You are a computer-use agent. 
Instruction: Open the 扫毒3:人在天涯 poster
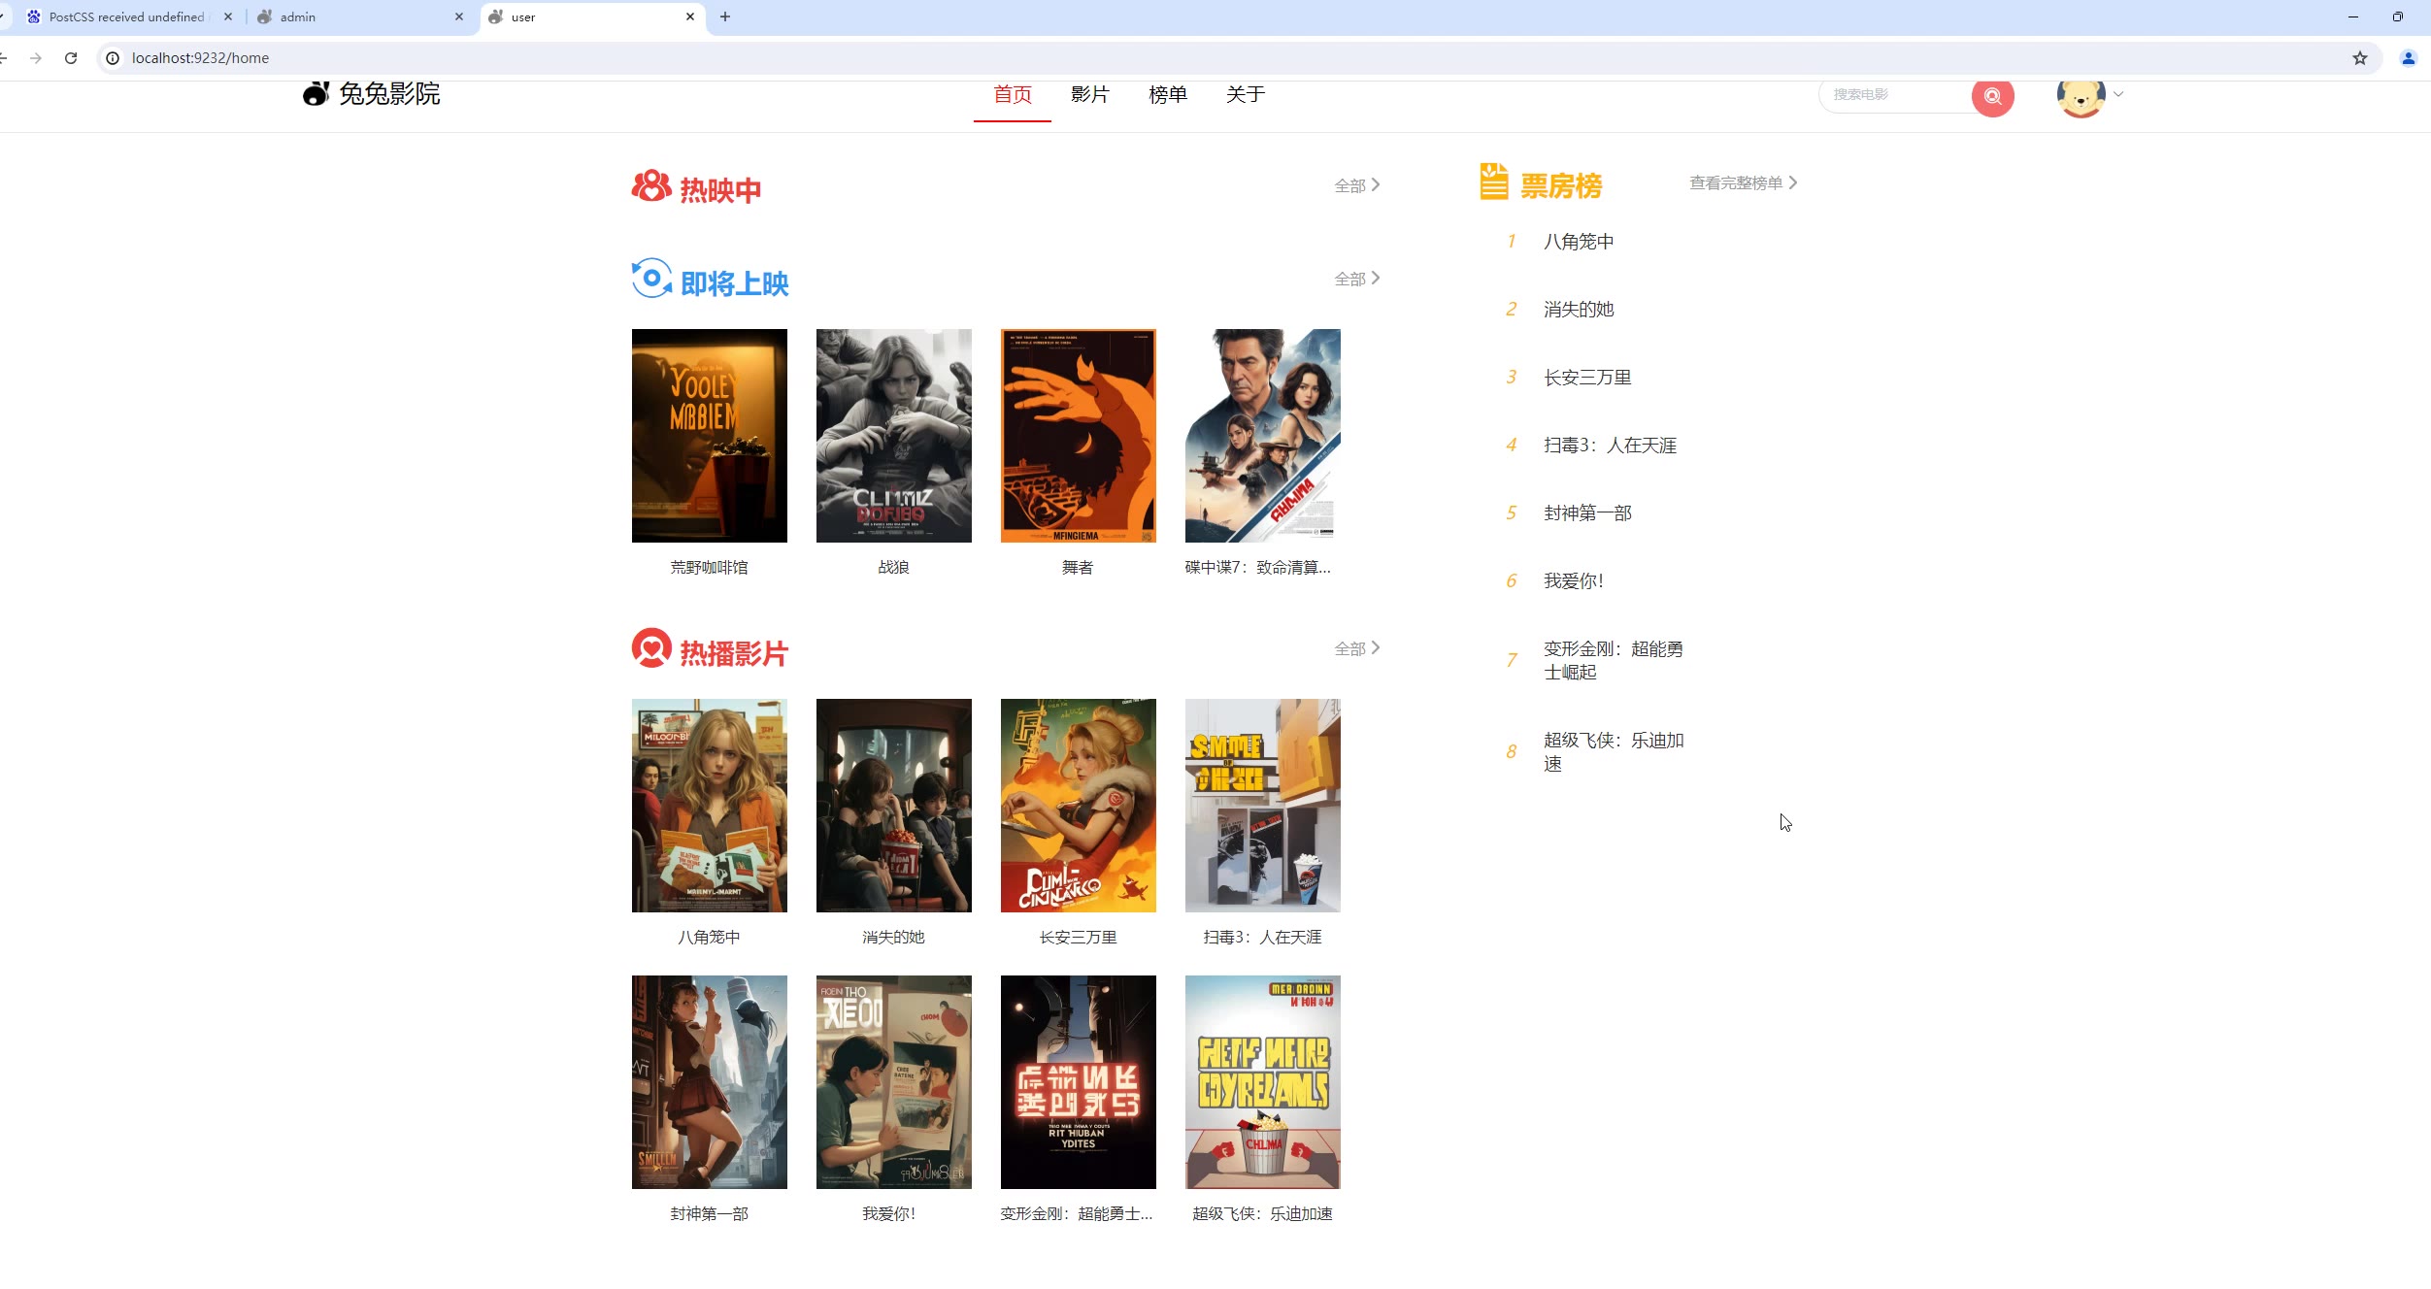(x=1263, y=806)
